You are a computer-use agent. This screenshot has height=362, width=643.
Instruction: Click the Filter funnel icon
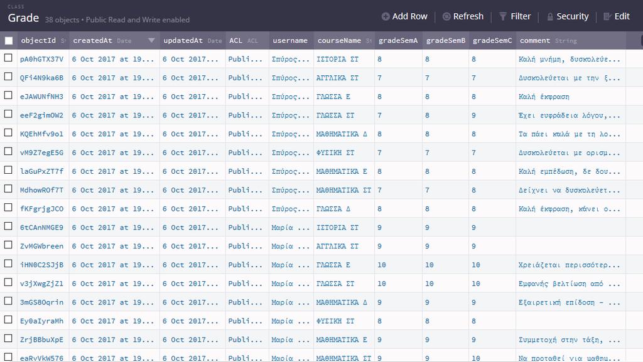(x=503, y=16)
